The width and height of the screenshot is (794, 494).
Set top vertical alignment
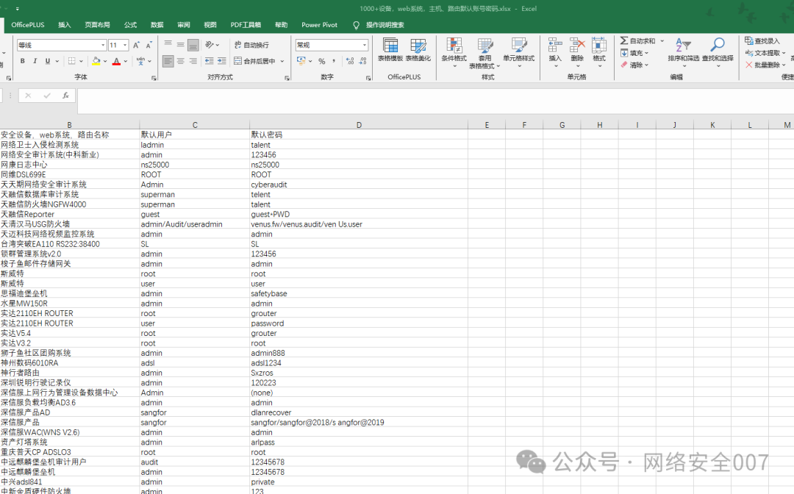pos(168,45)
